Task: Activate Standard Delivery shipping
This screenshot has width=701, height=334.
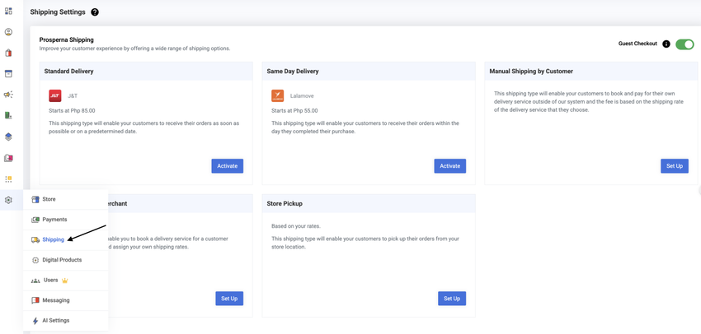Action: 227,166
